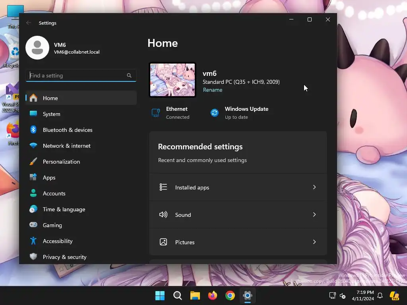This screenshot has height=305, width=407.
Task: Click the VM6 user avatar picture
Action: [37, 48]
